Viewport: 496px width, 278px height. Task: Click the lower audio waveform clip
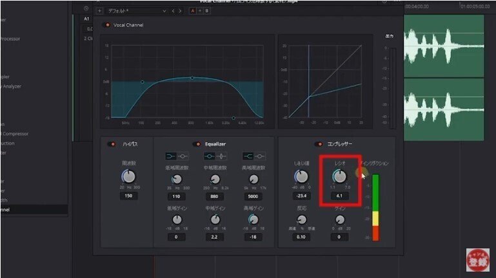coord(444,109)
